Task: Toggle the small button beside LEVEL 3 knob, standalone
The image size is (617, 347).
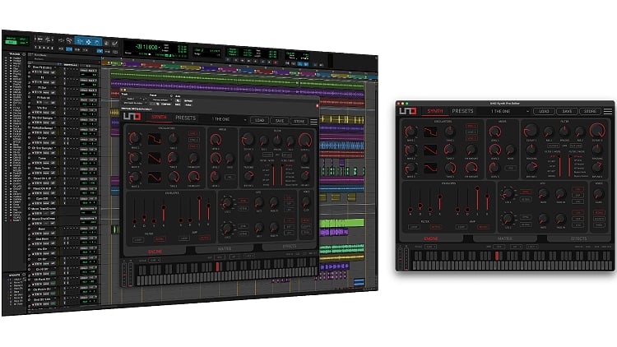Action: (x=510, y=168)
